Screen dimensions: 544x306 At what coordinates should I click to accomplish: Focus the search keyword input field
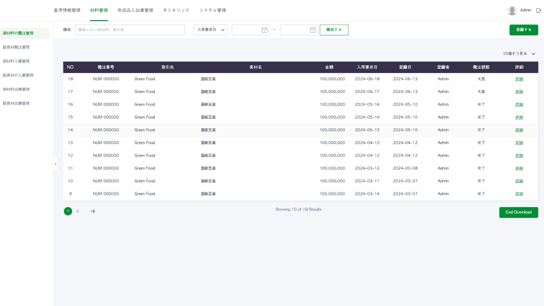130,30
